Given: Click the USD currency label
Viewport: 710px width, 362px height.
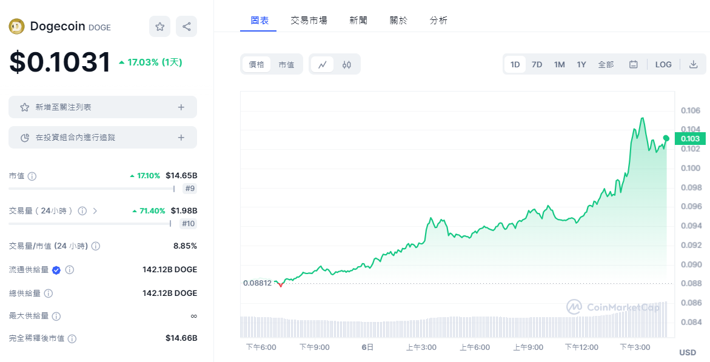Looking at the screenshot, I should click(x=688, y=352).
